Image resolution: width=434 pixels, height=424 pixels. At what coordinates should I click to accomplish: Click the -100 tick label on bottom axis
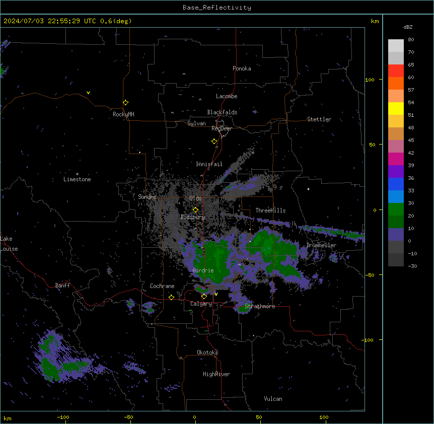click(63, 417)
